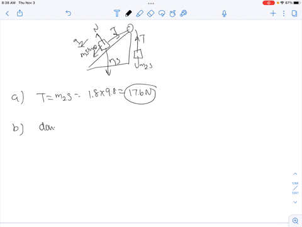
Task: Tap the battery status icon
Action: pos(297,3)
